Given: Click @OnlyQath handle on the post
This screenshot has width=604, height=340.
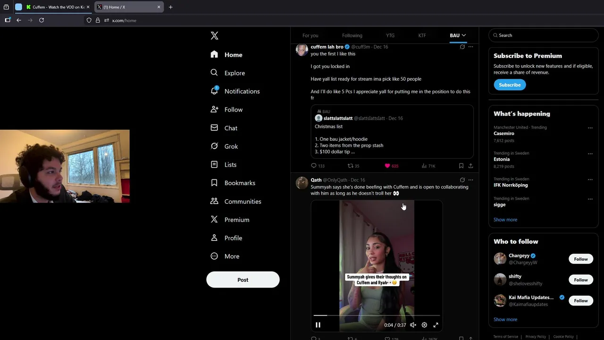Looking at the screenshot, I should [335, 180].
